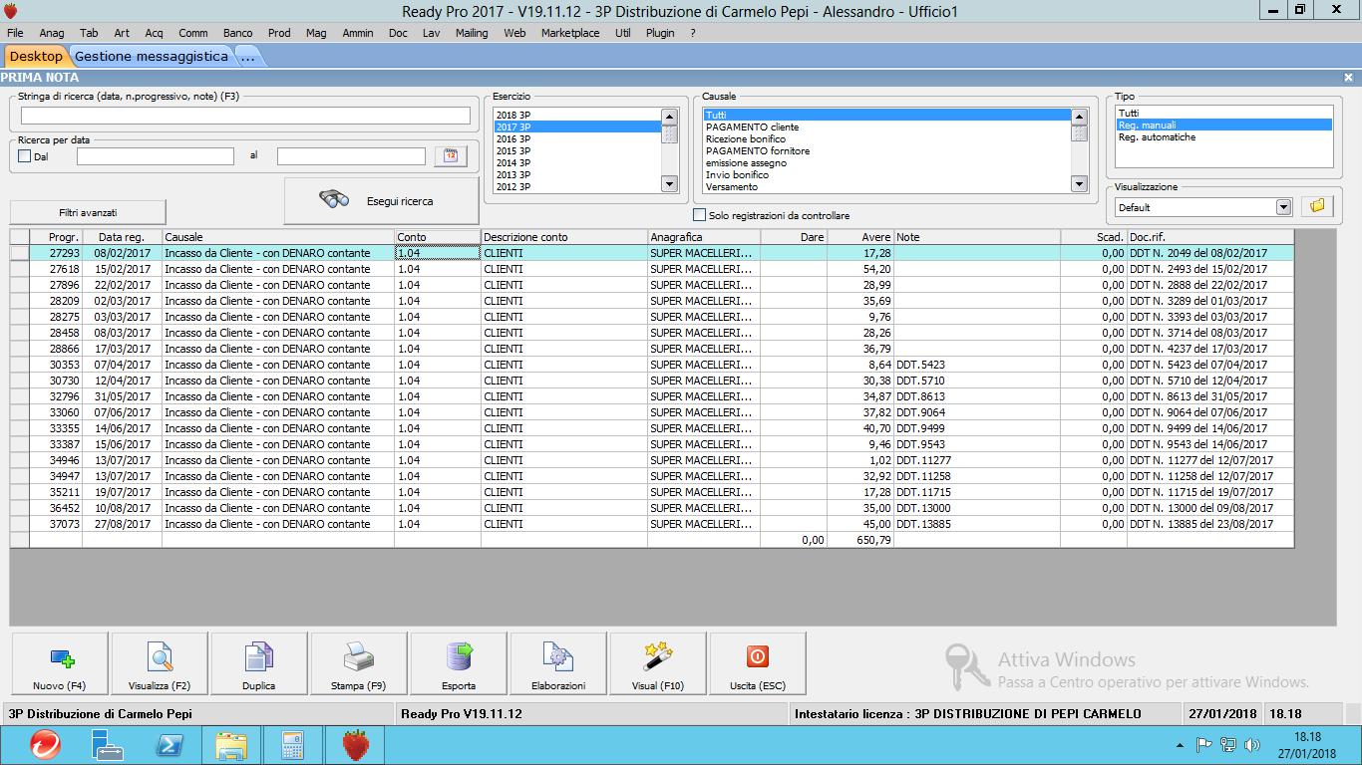This screenshot has width=1362, height=765.
Task: Close Prima Nota panel with the X
Action: [x=1348, y=78]
